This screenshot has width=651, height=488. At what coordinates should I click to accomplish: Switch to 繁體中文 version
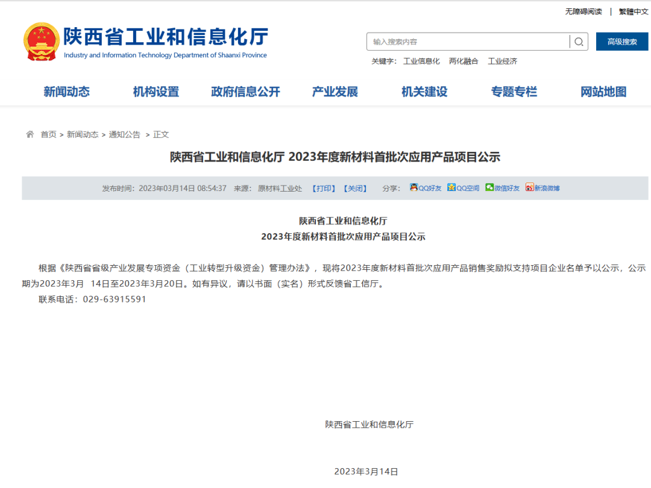[x=634, y=11]
